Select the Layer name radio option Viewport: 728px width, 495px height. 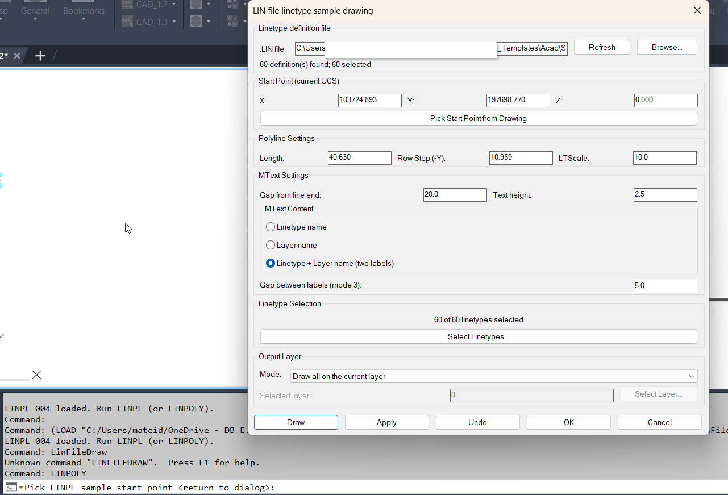click(271, 245)
